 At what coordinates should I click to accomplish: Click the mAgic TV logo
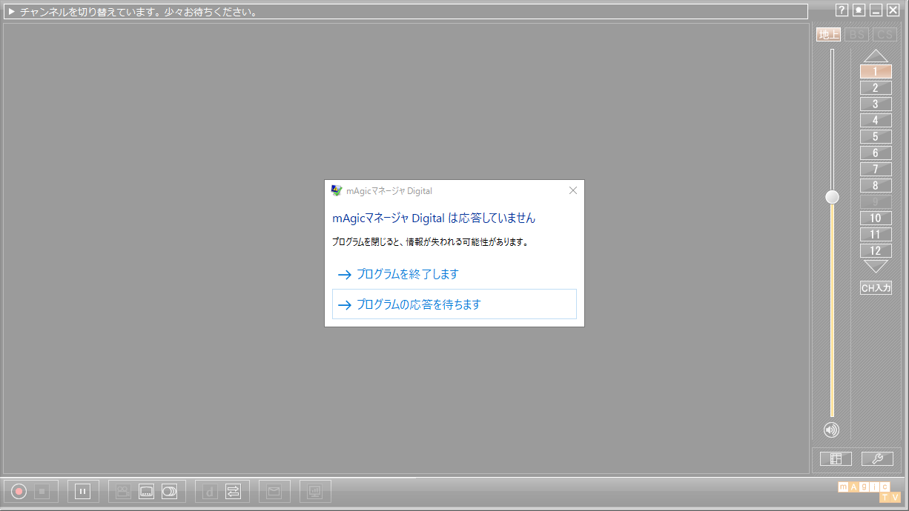(x=869, y=492)
